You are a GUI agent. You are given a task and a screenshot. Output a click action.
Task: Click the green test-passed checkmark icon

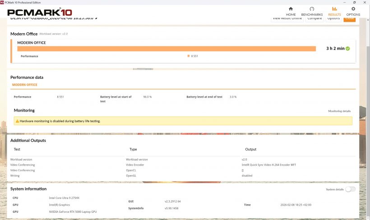(x=347, y=49)
